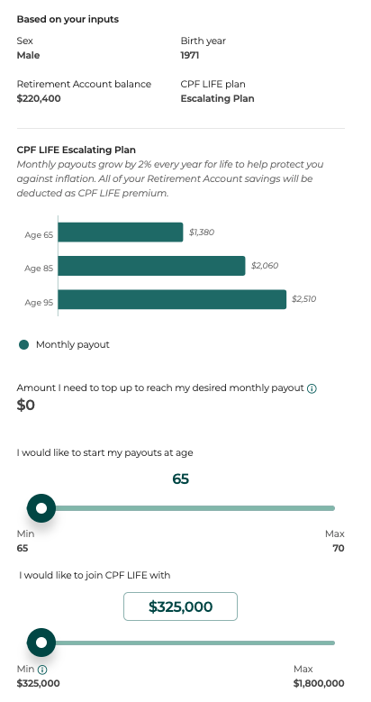Click the Monthly payout legend label
The height and width of the screenshot is (702, 371).
coord(73,345)
